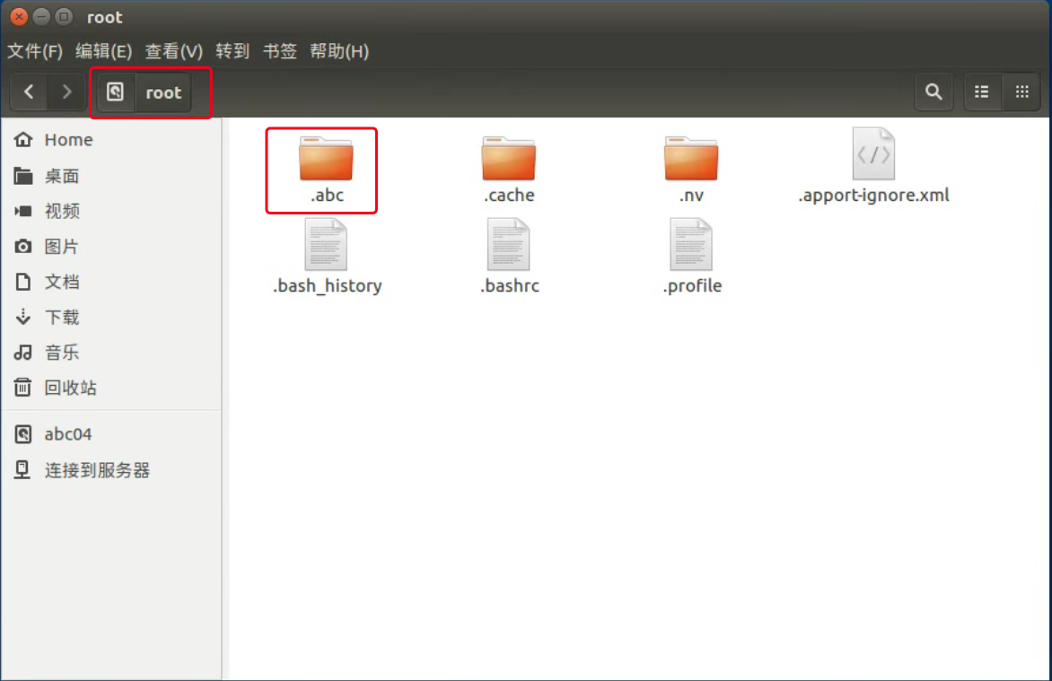Switch to grid icon view
The width and height of the screenshot is (1052, 681).
(x=1021, y=92)
